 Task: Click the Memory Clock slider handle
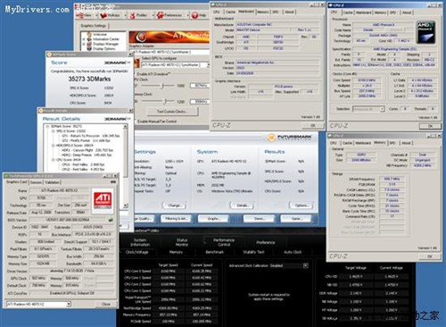tap(165, 101)
